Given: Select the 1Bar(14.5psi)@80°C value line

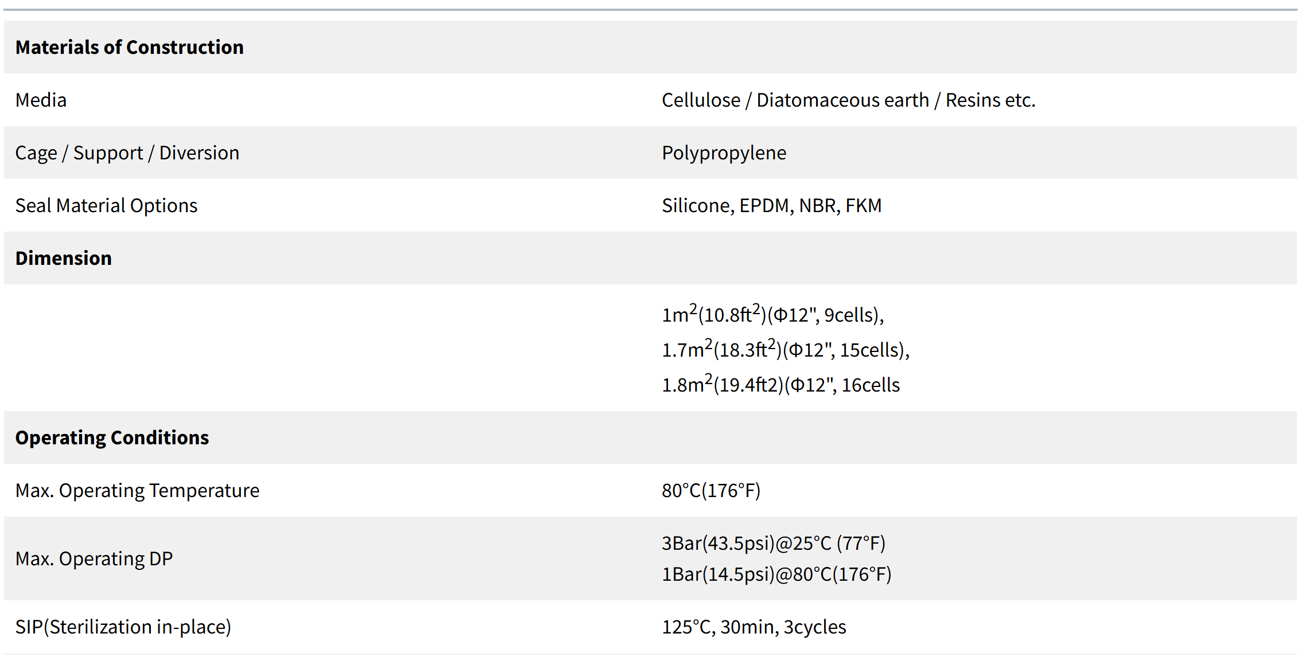Looking at the screenshot, I should click(x=777, y=574).
